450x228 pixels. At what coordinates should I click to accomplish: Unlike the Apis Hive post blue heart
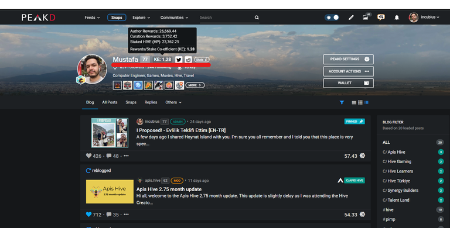[88, 214]
